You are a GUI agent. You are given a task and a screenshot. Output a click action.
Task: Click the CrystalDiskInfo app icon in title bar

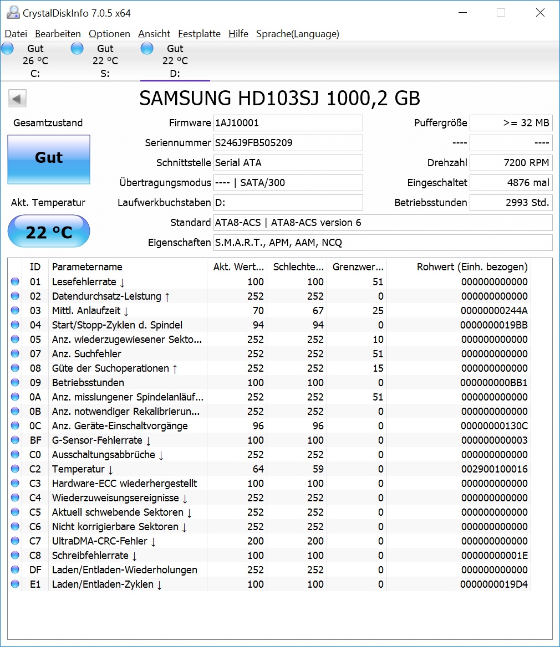click(x=13, y=13)
